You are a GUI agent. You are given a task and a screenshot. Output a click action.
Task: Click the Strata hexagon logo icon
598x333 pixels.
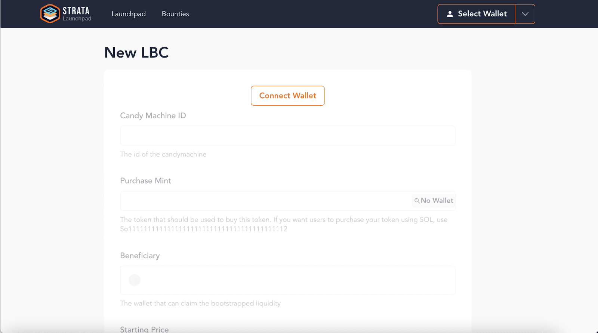(50, 14)
